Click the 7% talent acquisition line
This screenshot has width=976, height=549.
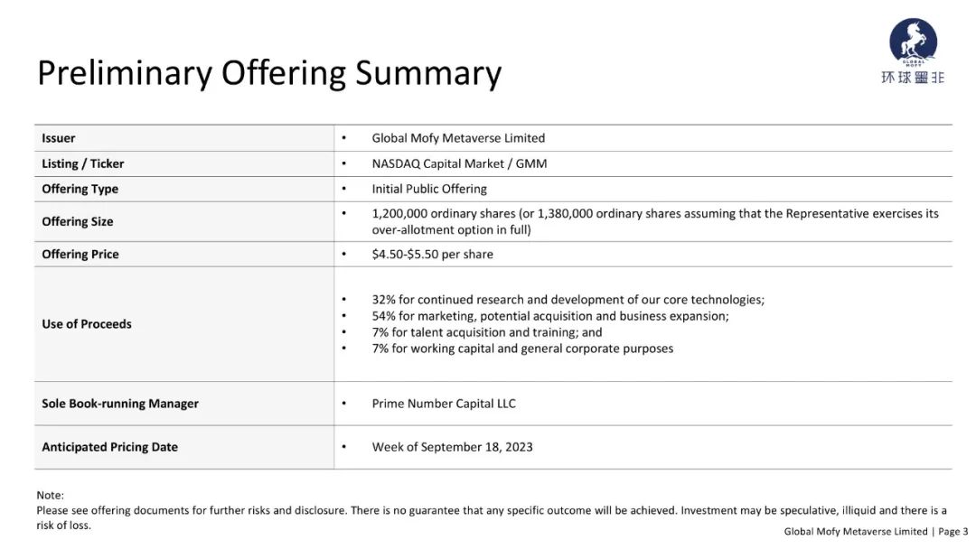point(487,332)
